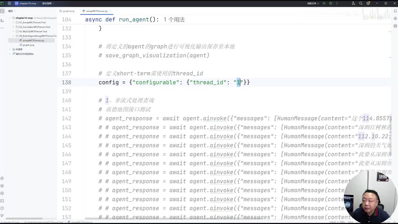Open the main hamburger menu
This screenshot has width=398, height=224.
(9, 3)
